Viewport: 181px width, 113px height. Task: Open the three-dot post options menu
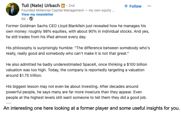point(149,6)
